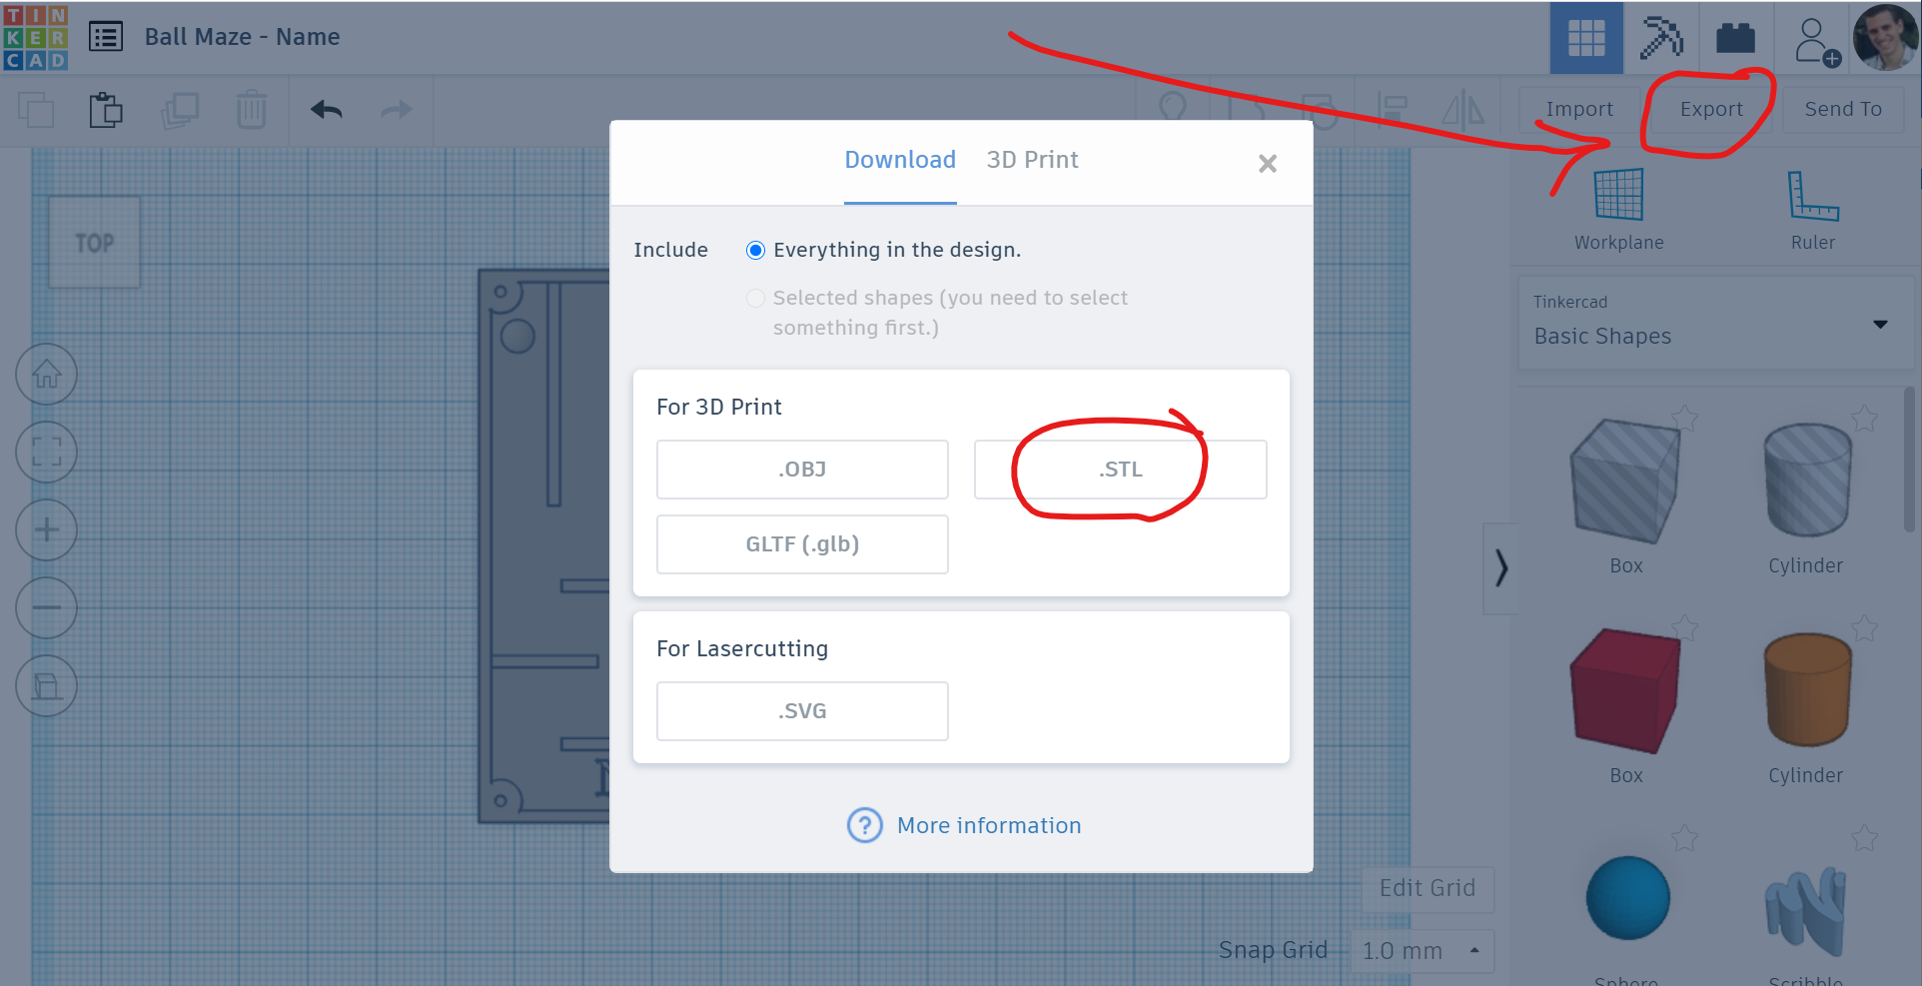This screenshot has width=1922, height=986.
Task: Select the striped hole Box shape
Action: pos(1625,482)
